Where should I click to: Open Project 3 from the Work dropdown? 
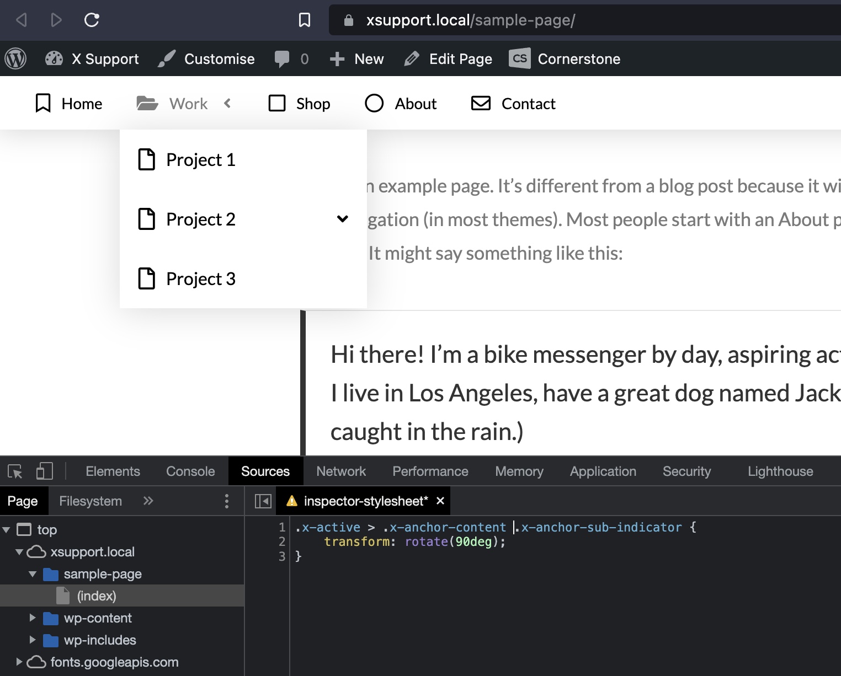200,279
